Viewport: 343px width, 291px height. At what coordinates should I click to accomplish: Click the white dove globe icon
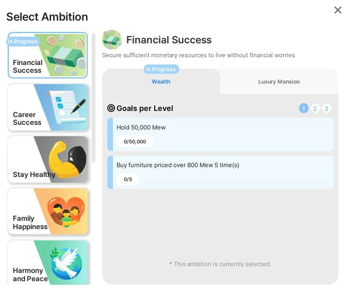click(x=67, y=263)
